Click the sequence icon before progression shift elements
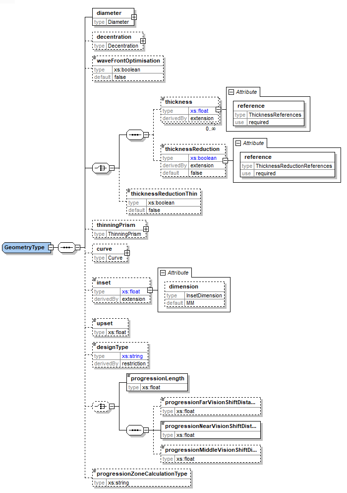The width and height of the screenshot is (347, 493). (134, 430)
